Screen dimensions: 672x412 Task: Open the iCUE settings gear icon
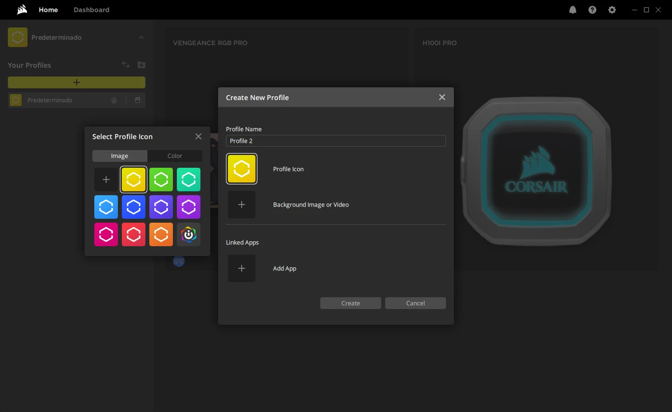pos(612,9)
